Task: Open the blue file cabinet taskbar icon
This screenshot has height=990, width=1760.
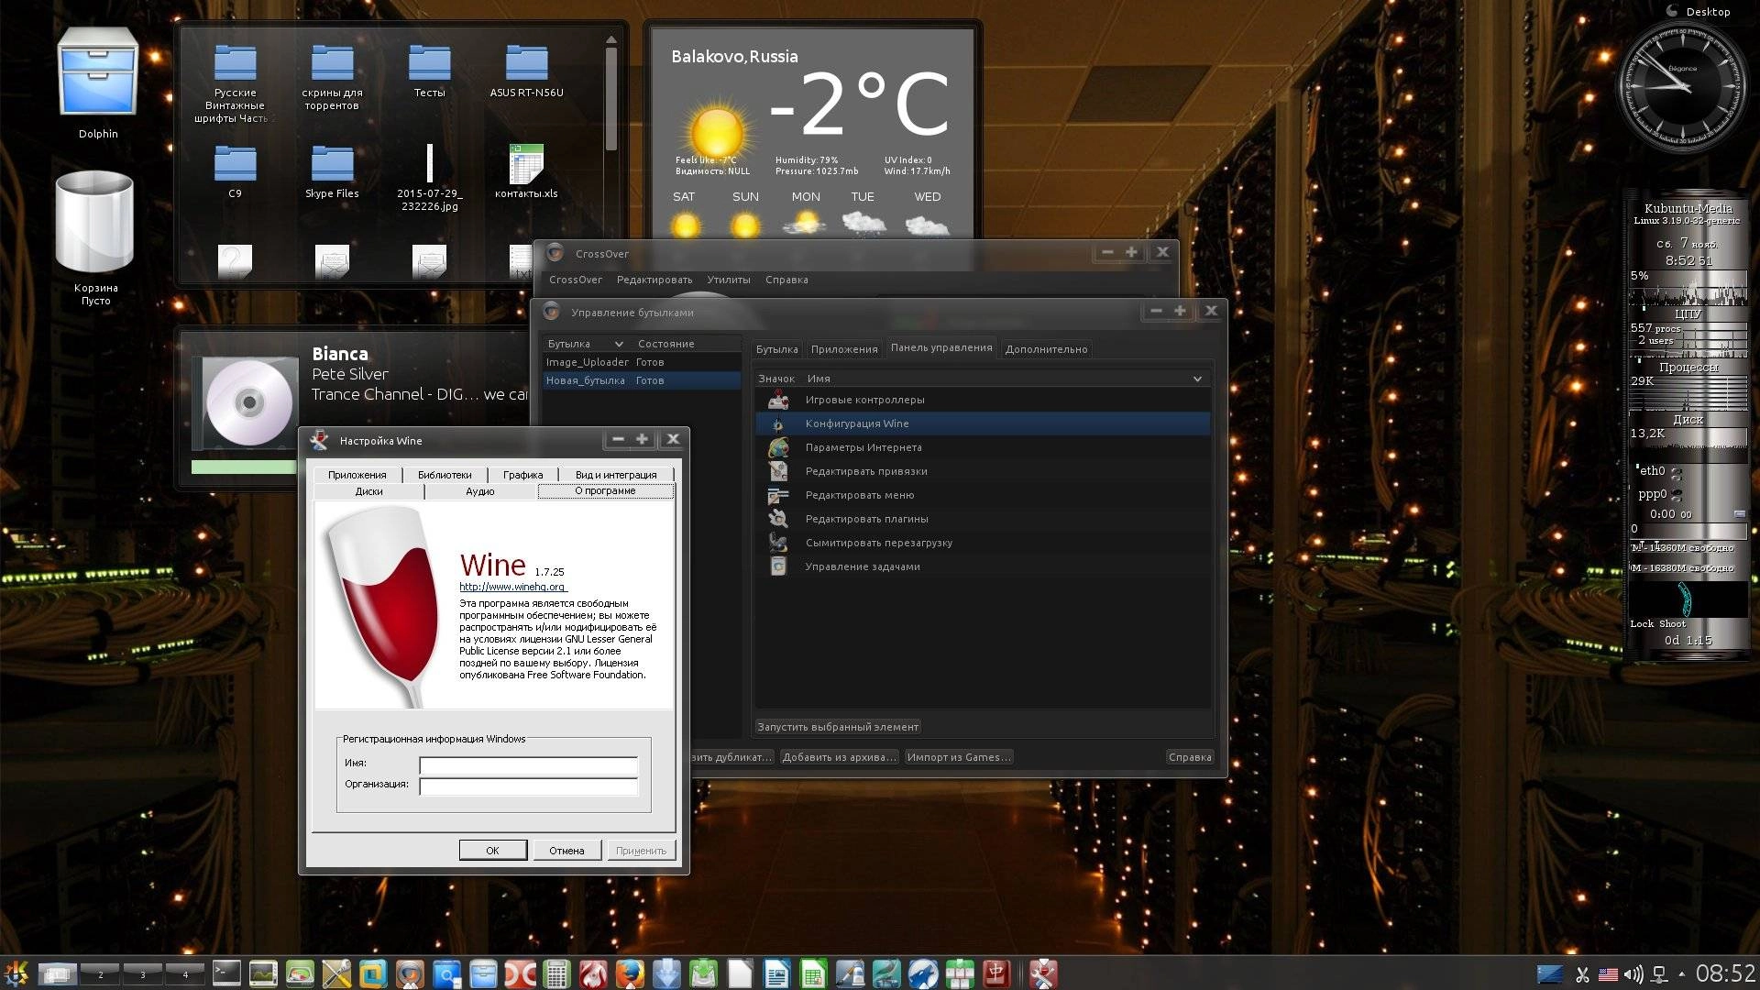Action: pos(483,973)
